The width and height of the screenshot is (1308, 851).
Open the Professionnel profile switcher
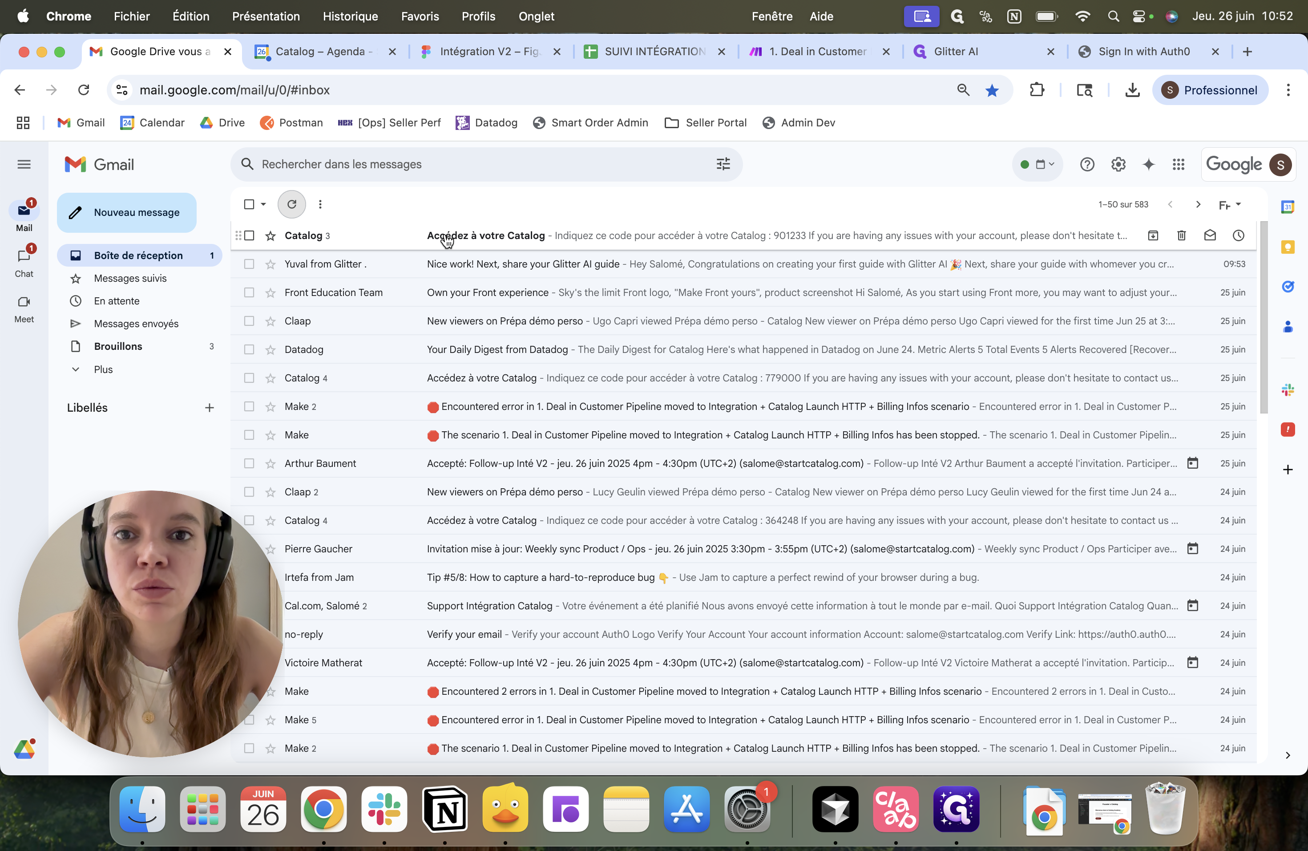click(x=1210, y=90)
